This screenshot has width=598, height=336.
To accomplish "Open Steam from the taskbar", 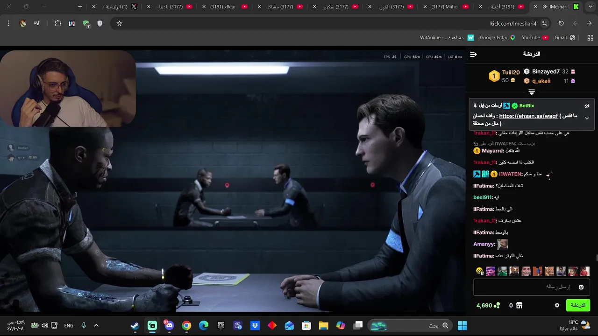I will pos(135,325).
